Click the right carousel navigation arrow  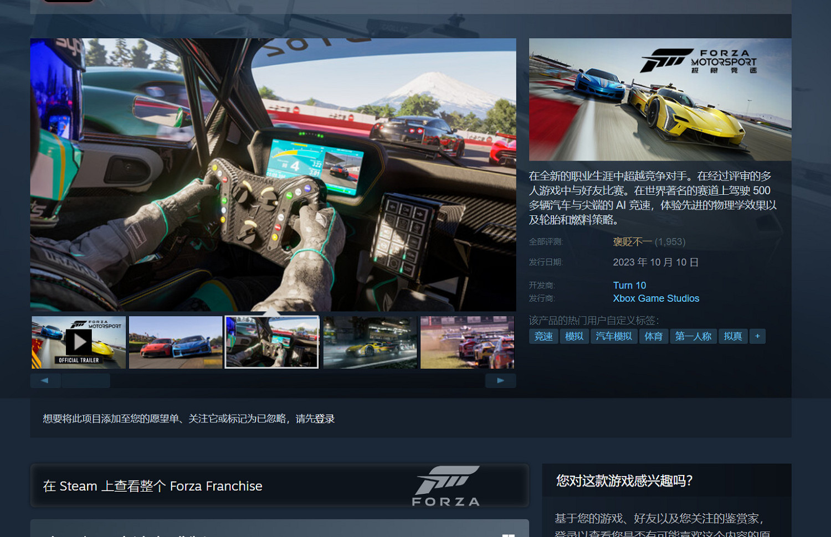pos(500,380)
